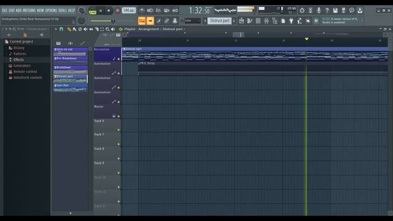Toggle the pattern/song mode switch

[x=92, y=11]
